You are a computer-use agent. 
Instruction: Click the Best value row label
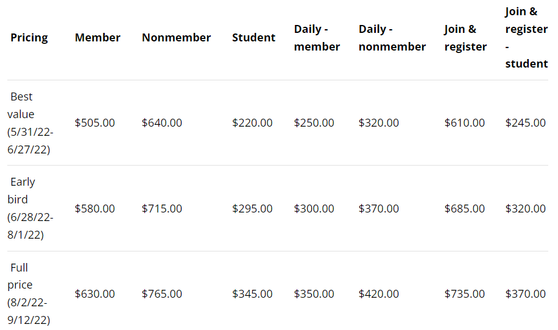pyautogui.click(x=30, y=123)
